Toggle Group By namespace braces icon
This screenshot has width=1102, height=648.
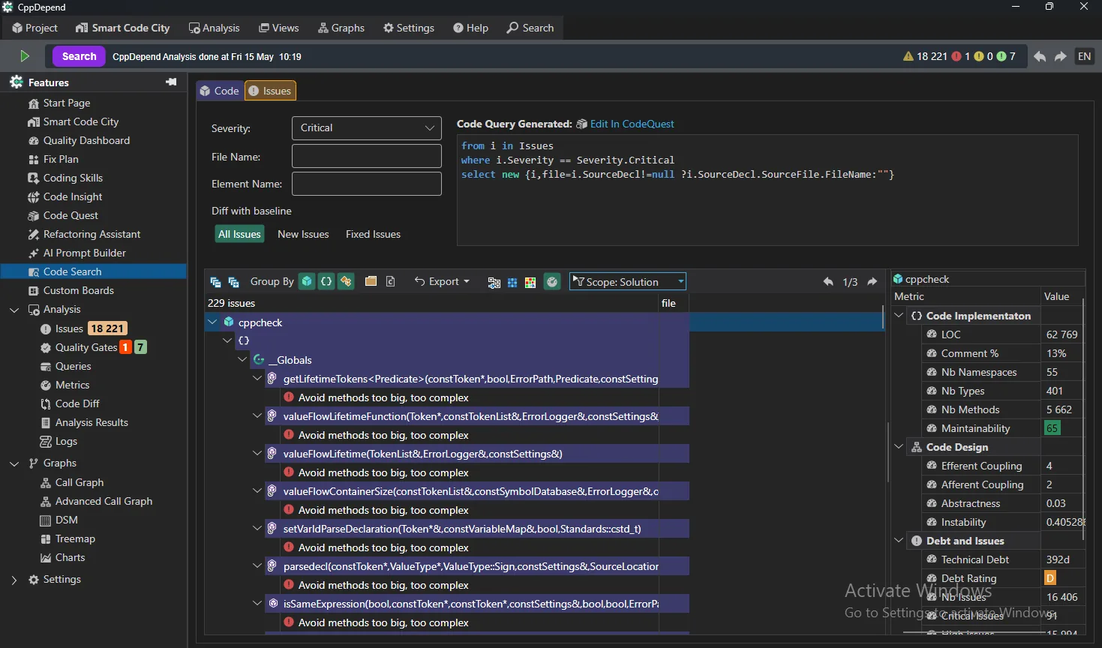coord(326,281)
